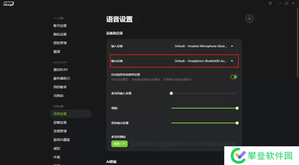This screenshot has height=165, width=299.
Task: Open the help icon in title bar
Action: (x=270, y=3)
